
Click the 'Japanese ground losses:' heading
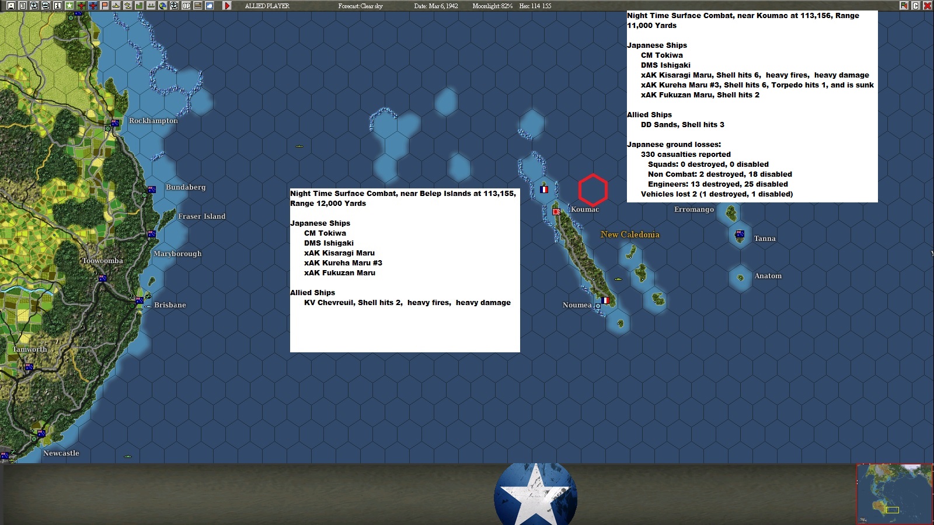674,145
